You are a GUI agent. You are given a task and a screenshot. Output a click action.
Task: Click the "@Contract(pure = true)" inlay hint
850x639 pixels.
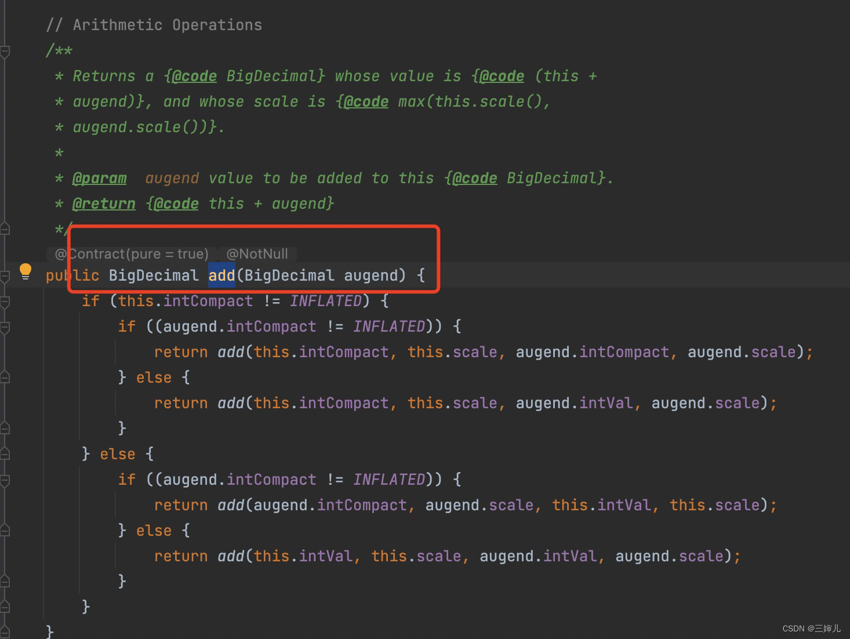tap(132, 254)
